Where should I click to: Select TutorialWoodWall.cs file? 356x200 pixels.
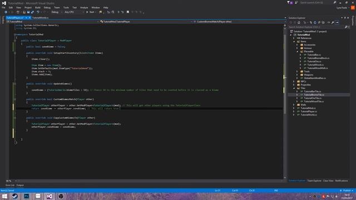tap(318, 68)
